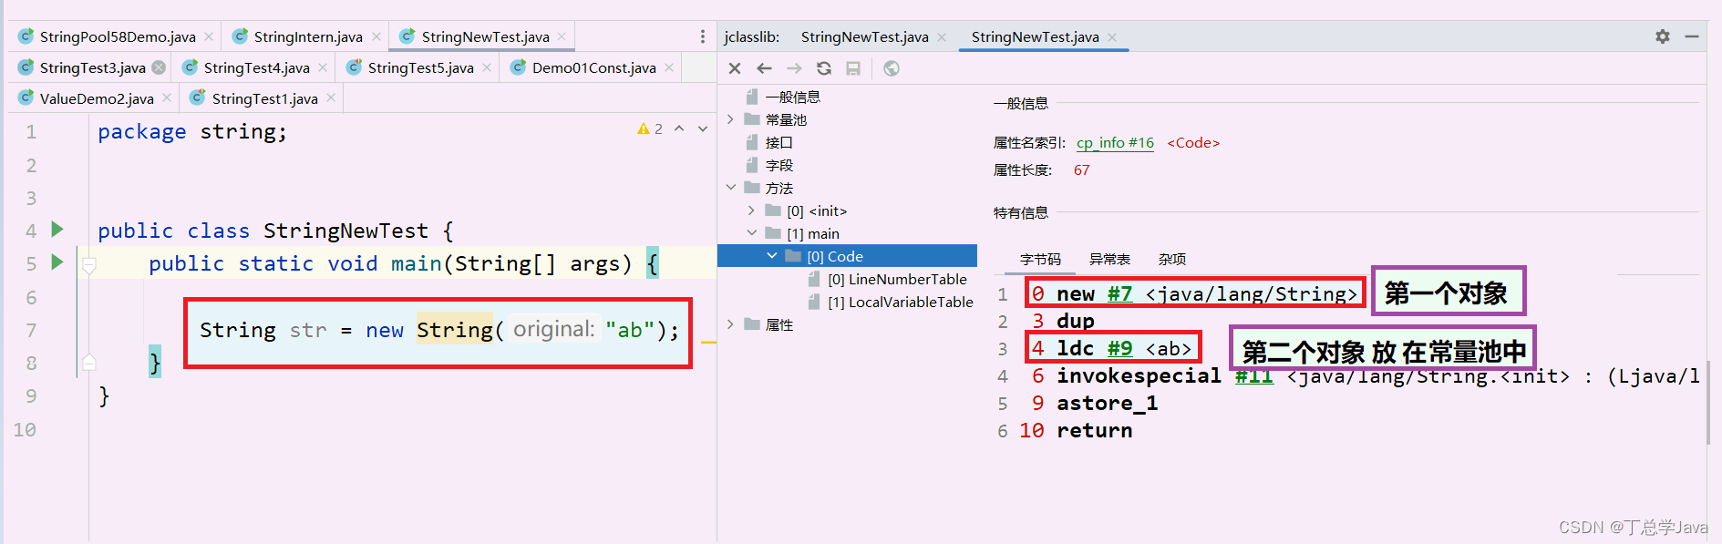Run main method from gutter icon

point(57,262)
